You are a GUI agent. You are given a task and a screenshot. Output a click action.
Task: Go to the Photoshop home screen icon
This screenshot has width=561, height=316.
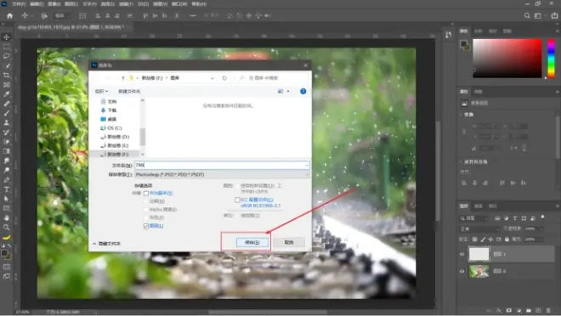(x=9, y=16)
